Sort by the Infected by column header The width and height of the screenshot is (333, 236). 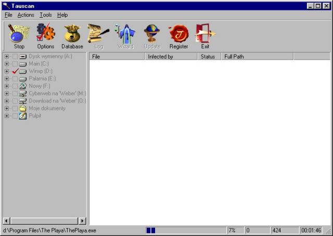pyautogui.click(x=171, y=57)
